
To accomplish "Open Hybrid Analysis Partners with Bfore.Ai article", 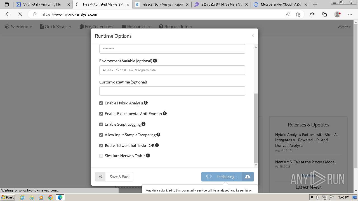I will click(307, 140).
